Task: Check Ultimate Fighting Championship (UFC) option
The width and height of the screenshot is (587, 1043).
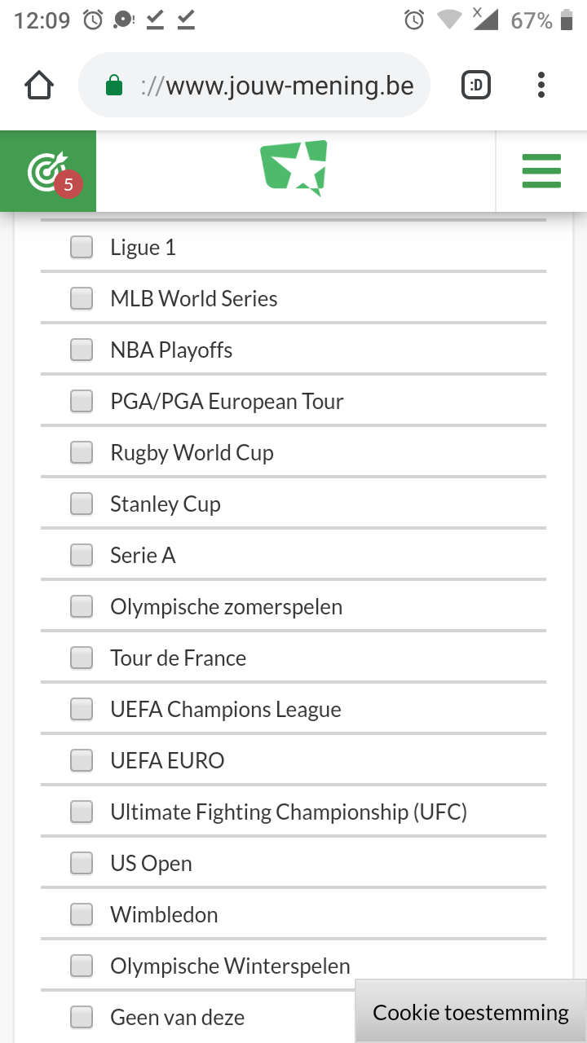Action: pyautogui.click(x=82, y=812)
